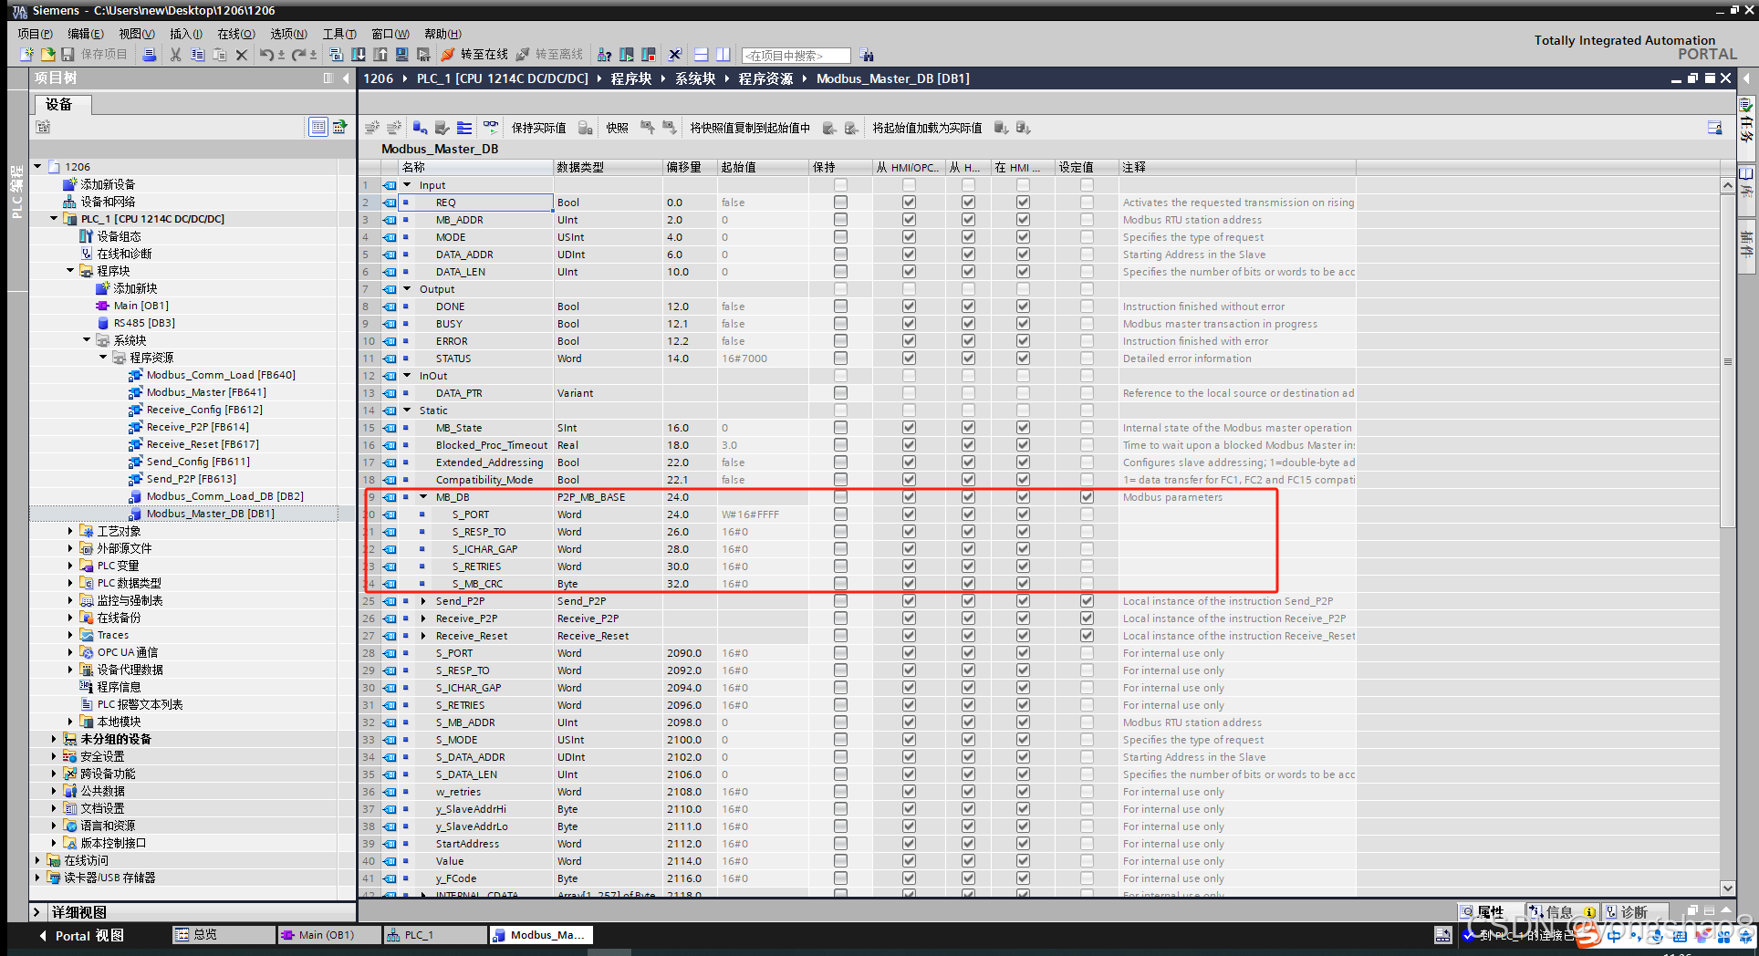Click the vertical scrollbar down arrow
The image size is (1759, 956).
(x=1728, y=888)
